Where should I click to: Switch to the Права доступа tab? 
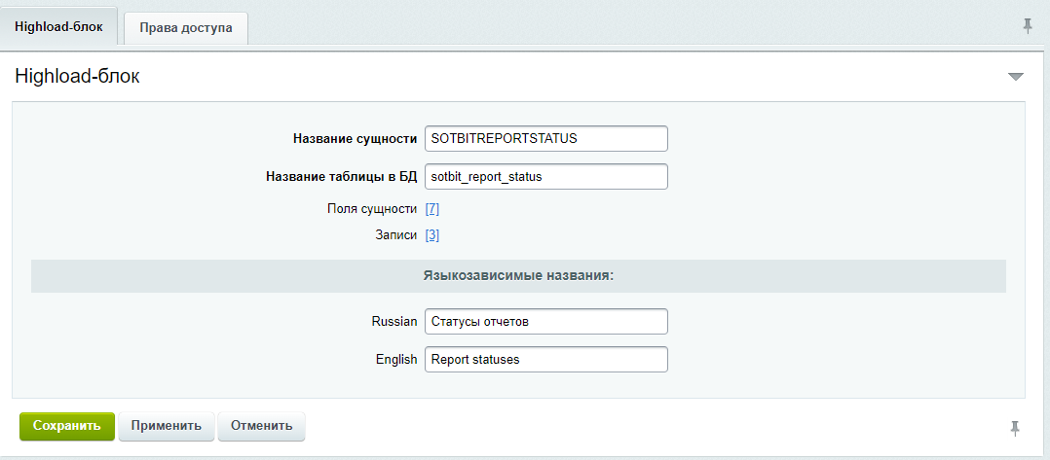(186, 28)
